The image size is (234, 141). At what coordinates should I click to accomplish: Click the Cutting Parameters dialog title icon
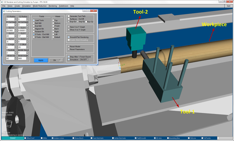click(4, 11)
